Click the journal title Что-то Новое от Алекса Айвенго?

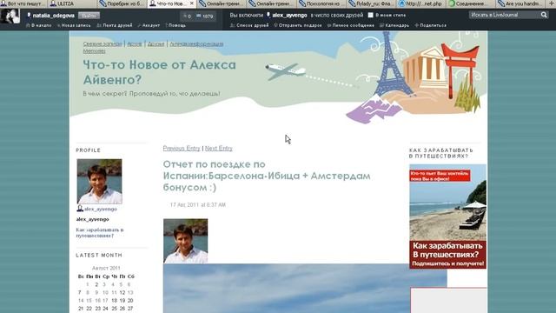click(159, 72)
